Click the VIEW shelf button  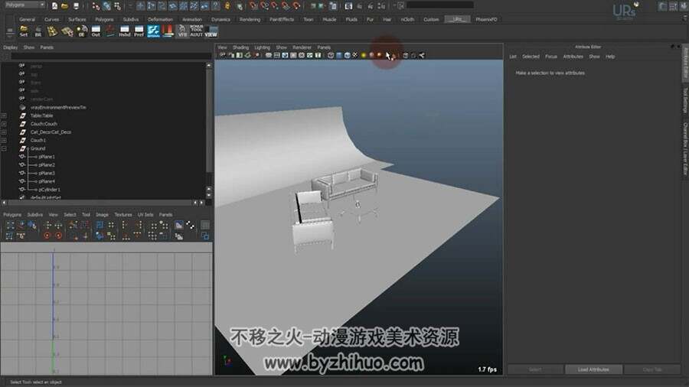coord(211,31)
